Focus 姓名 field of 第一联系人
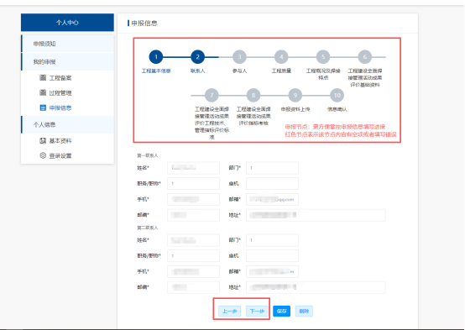Image resolution: width=465 pixels, height=330 pixels. click(193, 168)
